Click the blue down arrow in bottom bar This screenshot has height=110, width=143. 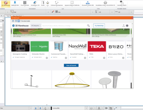pyautogui.click(x=40, y=108)
